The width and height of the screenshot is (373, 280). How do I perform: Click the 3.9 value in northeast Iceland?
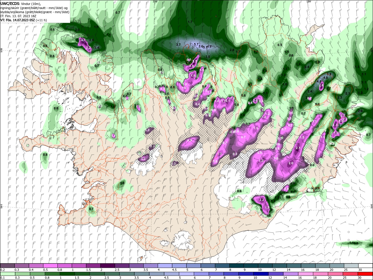coord(329,74)
